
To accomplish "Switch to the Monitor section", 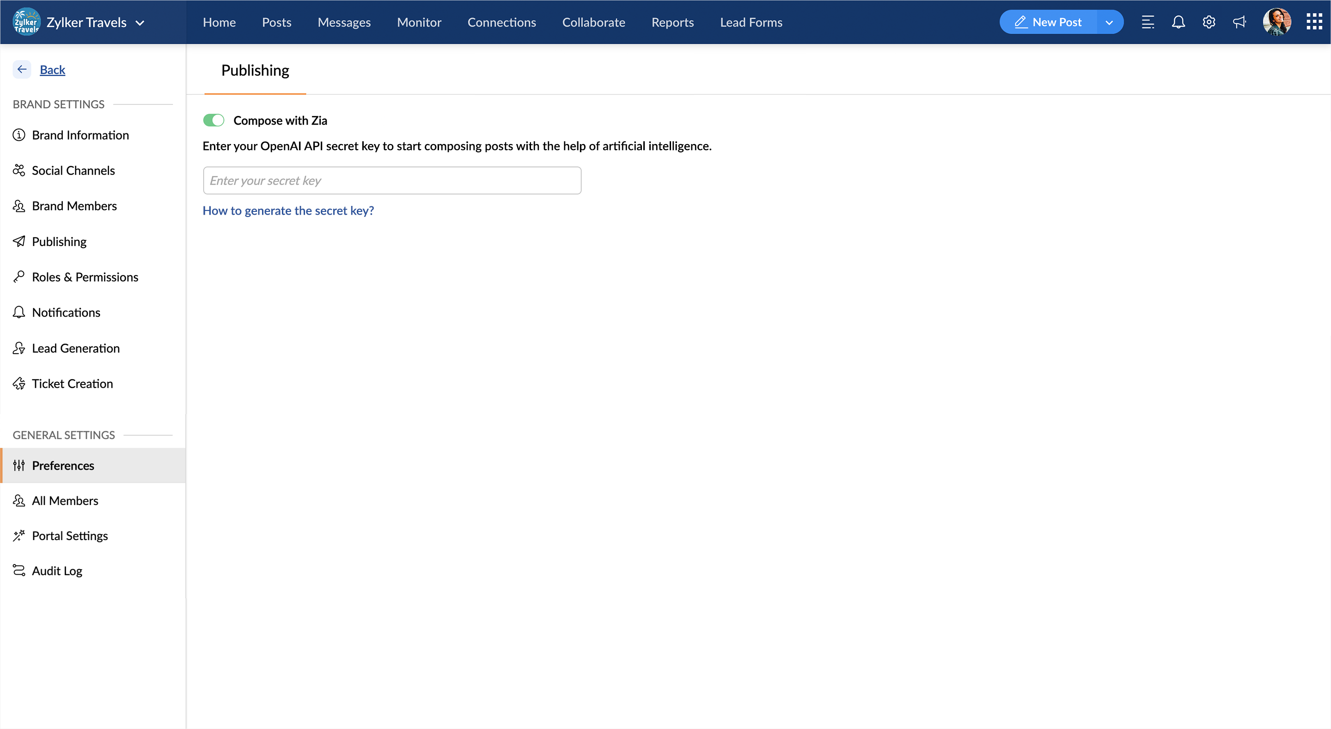I will click(419, 22).
